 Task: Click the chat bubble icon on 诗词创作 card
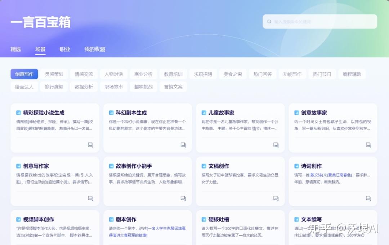368,198
